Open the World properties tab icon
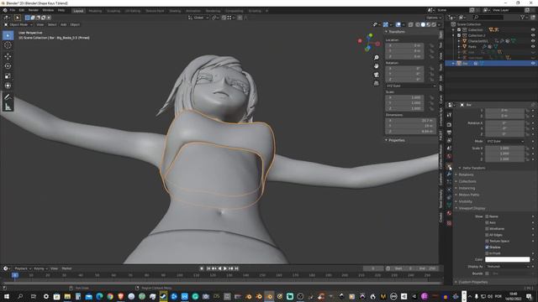Screen dimensions: 538x302 click(449, 156)
